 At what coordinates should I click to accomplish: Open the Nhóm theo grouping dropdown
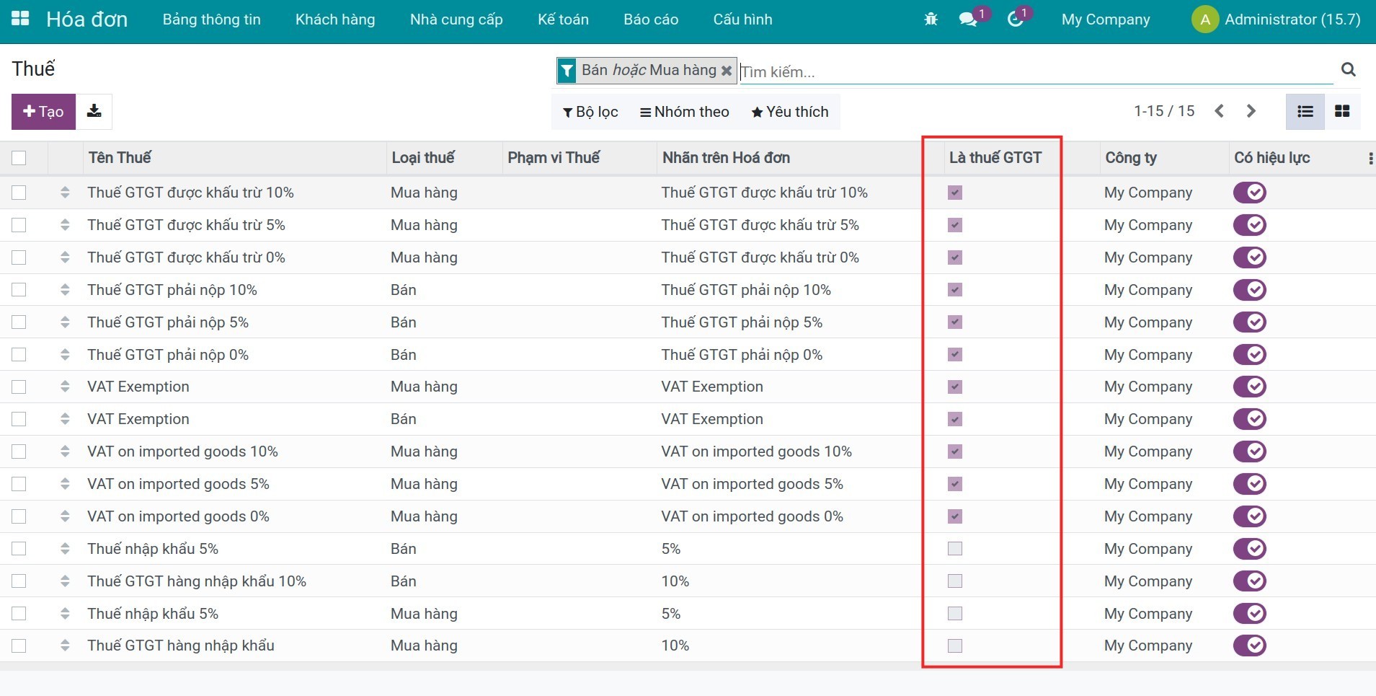tap(684, 112)
